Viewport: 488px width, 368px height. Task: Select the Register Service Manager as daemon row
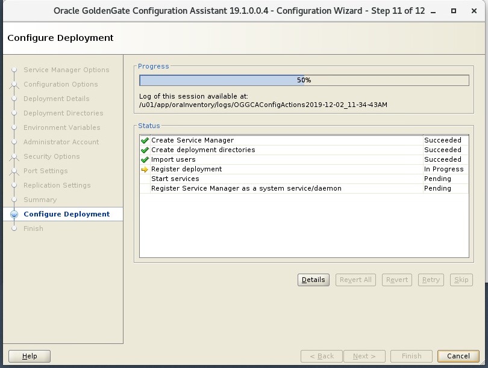coord(304,188)
